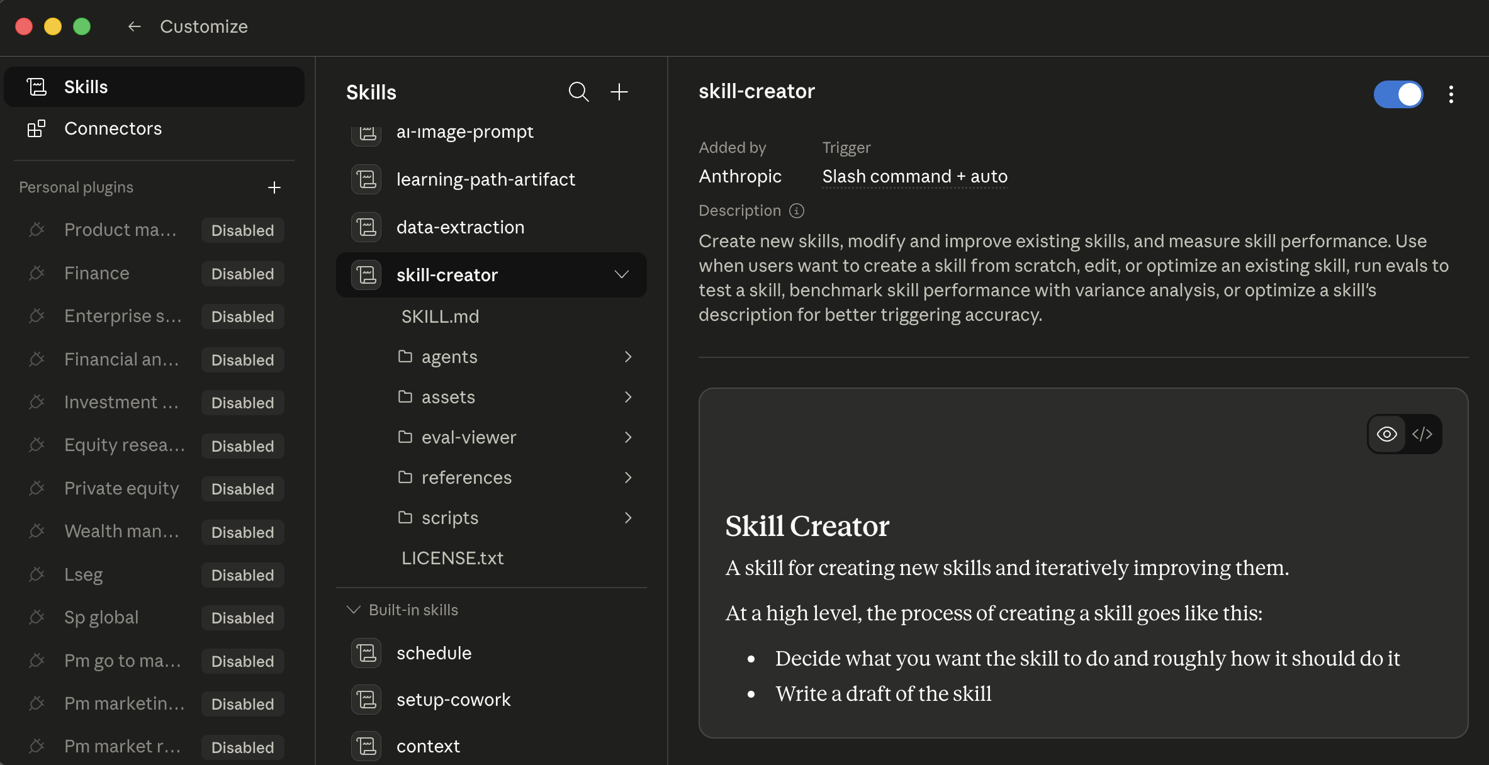Image resolution: width=1489 pixels, height=765 pixels.
Task: Click the learning-path-artifact skill icon
Action: 366,179
